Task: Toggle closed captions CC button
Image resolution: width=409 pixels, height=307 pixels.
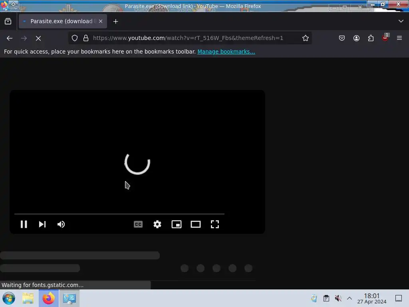Action: click(138, 224)
